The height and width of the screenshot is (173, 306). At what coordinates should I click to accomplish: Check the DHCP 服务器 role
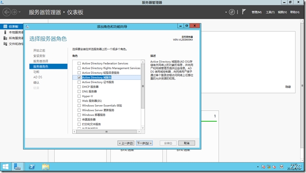coord(79,86)
